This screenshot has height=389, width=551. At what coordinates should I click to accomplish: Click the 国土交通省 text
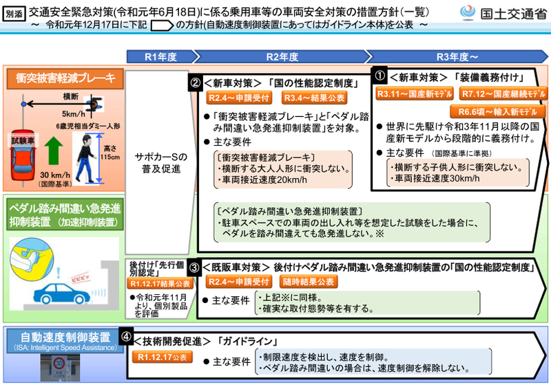coord(514,14)
